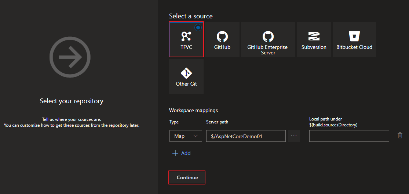The image size is (409, 194).
Task: Click the Local path input field
Action: pyautogui.click(x=349, y=136)
